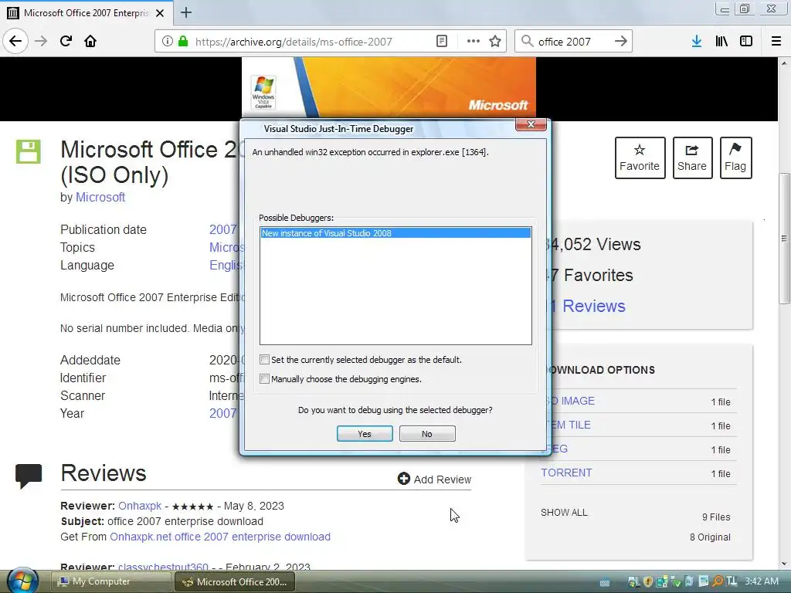Open reviewer Onhaxpk profile link
The width and height of the screenshot is (791, 593).
pos(140,506)
